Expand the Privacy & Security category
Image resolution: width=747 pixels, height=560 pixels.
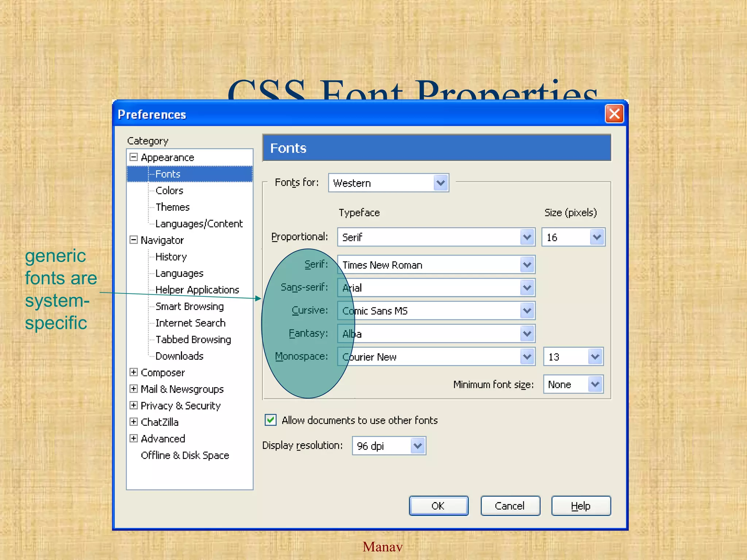tap(133, 405)
